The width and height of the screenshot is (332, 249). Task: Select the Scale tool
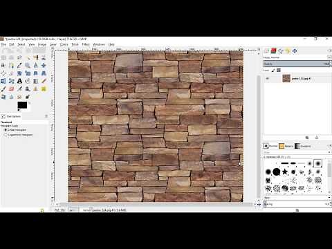pyautogui.click(x=28, y=73)
